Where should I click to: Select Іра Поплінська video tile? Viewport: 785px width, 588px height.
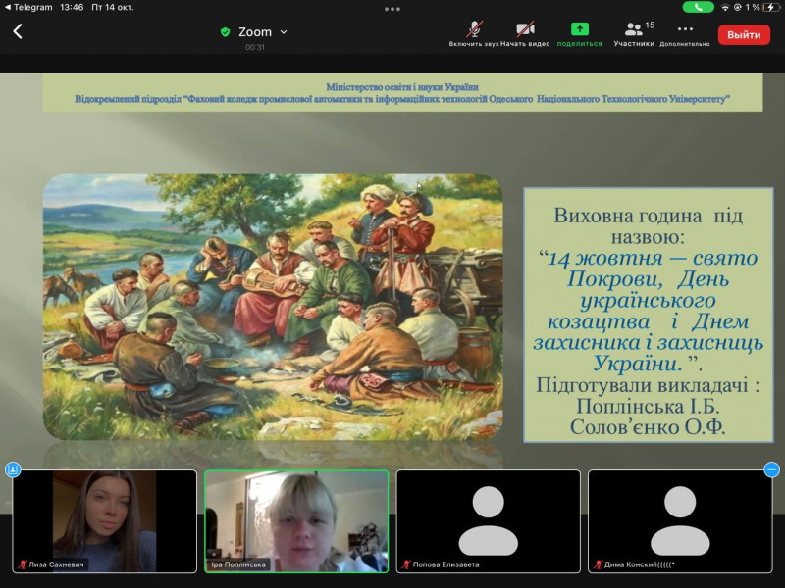click(x=296, y=521)
